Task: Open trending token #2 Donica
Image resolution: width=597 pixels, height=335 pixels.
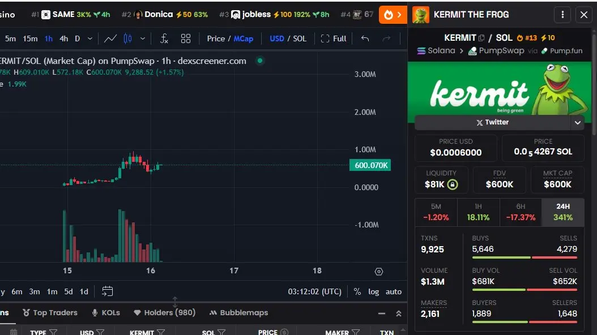Action: point(164,15)
